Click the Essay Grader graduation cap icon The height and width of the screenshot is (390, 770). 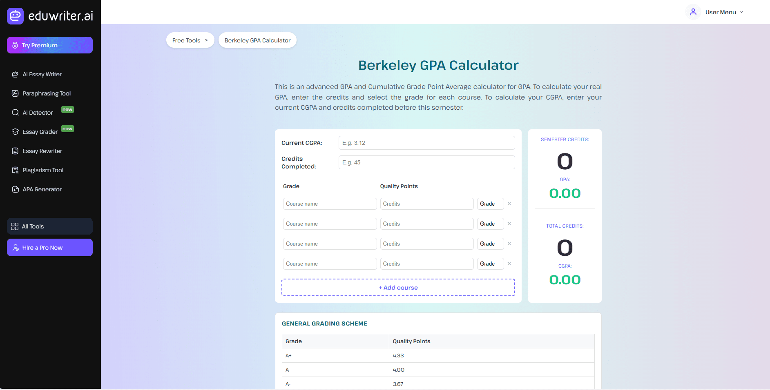click(x=15, y=132)
